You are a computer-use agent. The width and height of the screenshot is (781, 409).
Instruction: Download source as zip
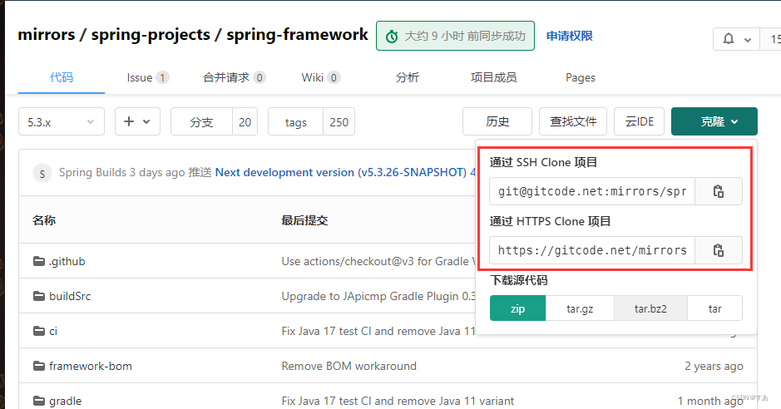(518, 308)
